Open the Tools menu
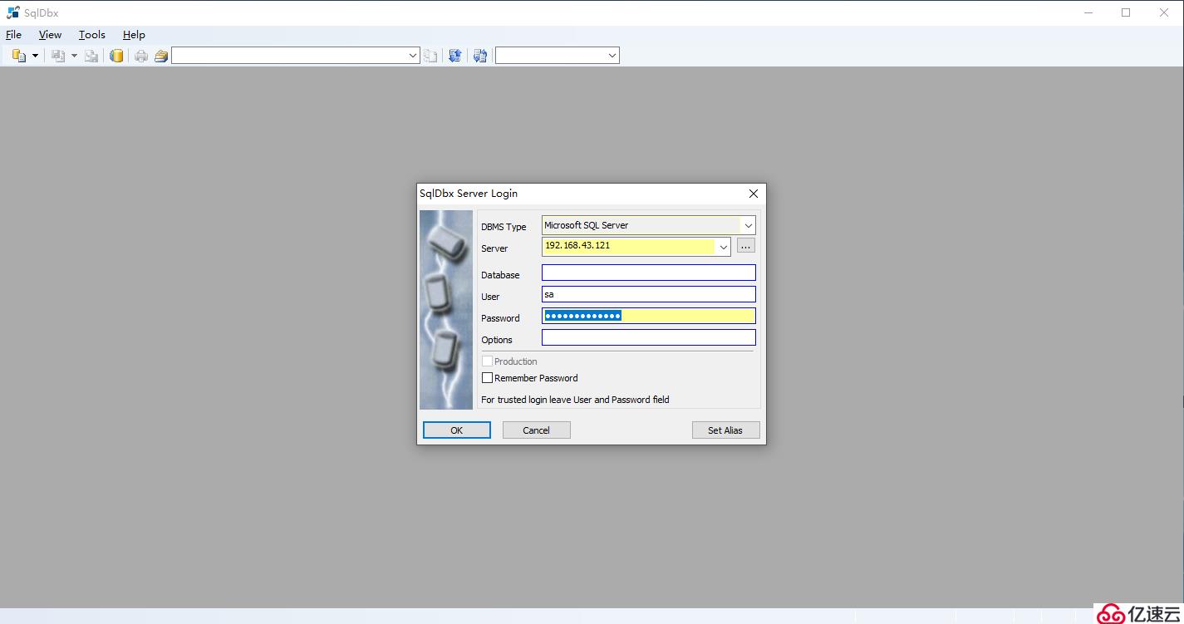The height and width of the screenshot is (624, 1184). (91, 35)
